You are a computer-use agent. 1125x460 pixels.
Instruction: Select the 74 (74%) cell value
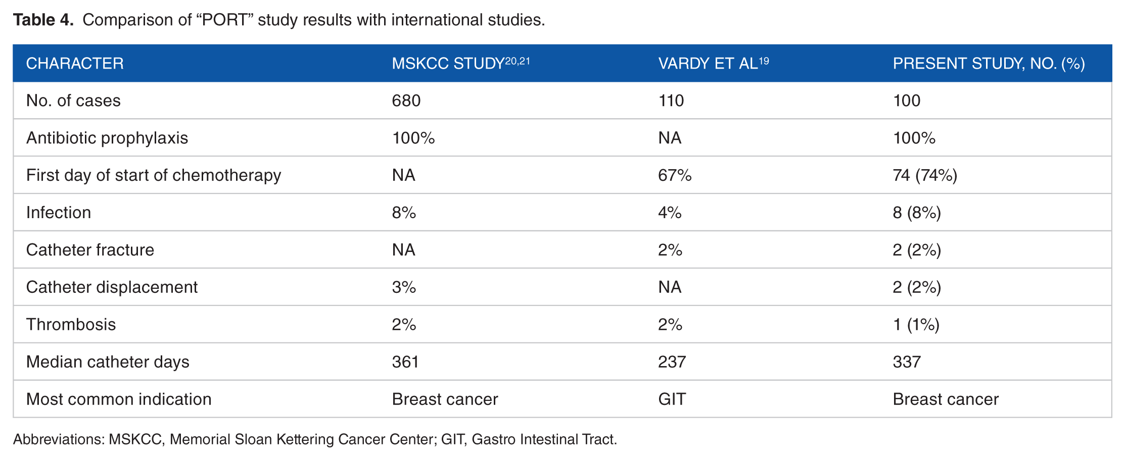pos(925,175)
